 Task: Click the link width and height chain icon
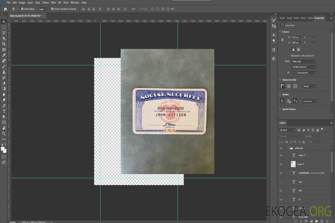tap(283, 40)
